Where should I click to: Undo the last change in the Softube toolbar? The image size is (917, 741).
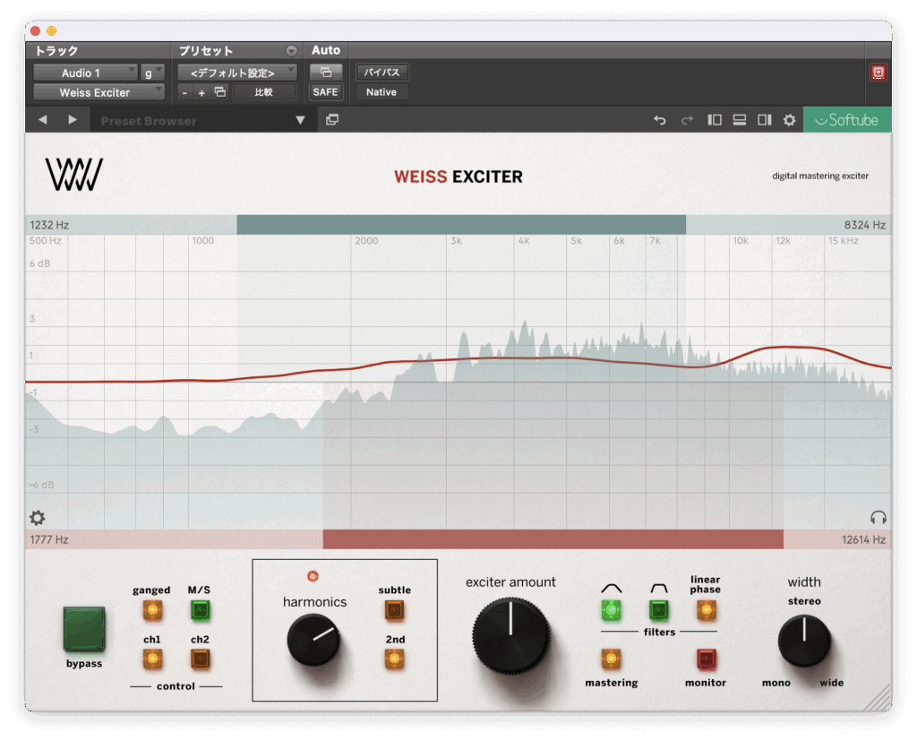pyautogui.click(x=660, y=120)
